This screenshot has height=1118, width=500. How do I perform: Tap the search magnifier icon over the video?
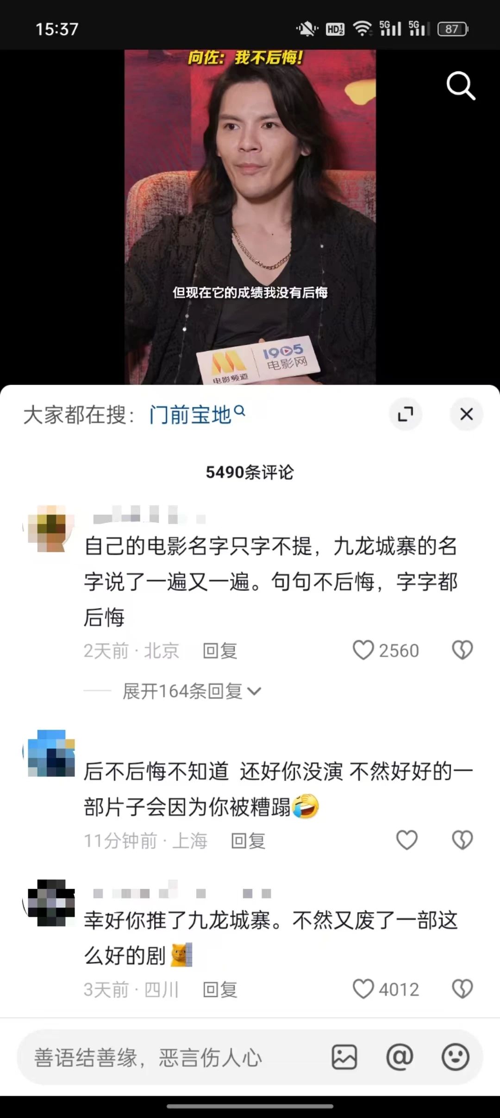(461, 86)
